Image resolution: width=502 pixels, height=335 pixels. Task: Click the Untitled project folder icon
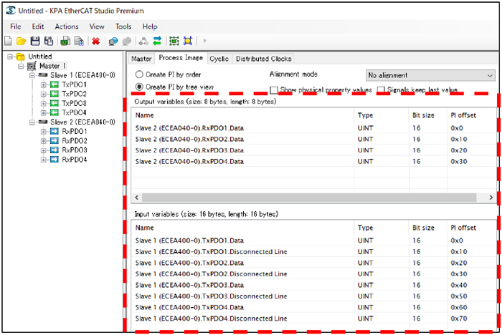[20, 57]
